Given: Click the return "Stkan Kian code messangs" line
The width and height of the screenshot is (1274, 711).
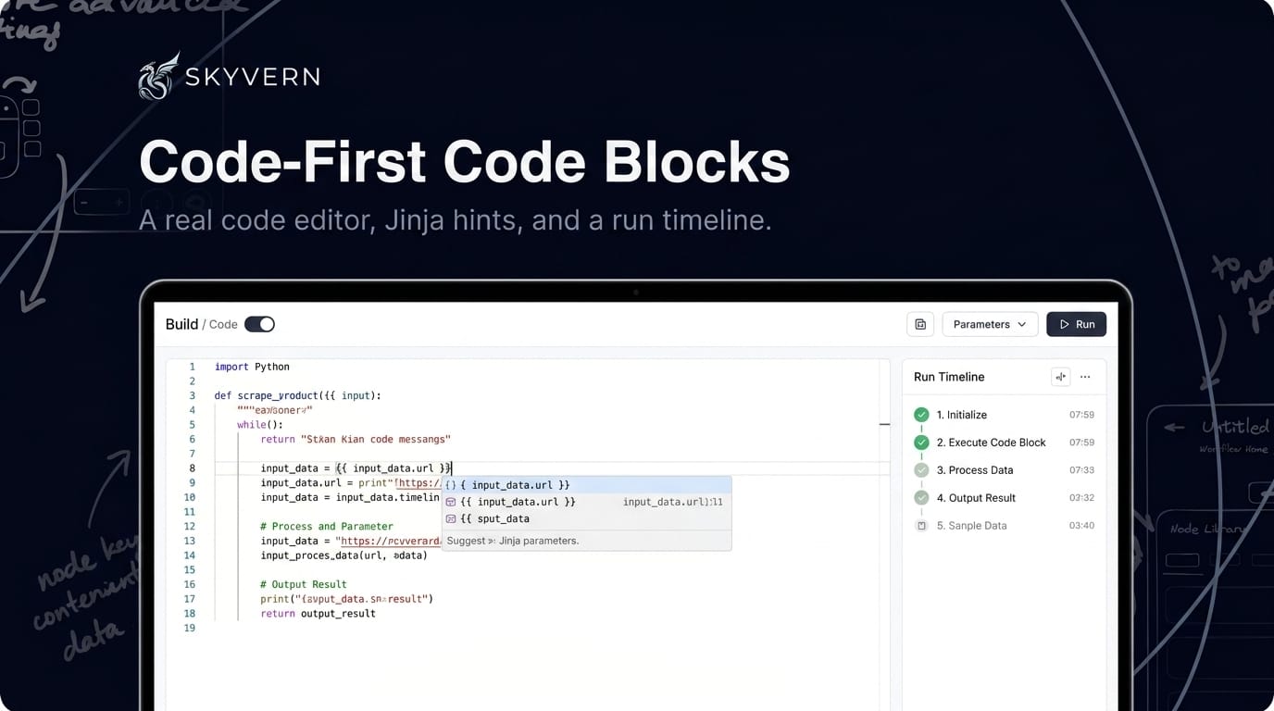Looking at the screenshot, I should [x=356, y=439].
